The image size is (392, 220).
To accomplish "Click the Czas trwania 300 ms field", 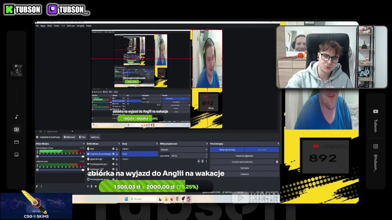I will coord(189,156).
